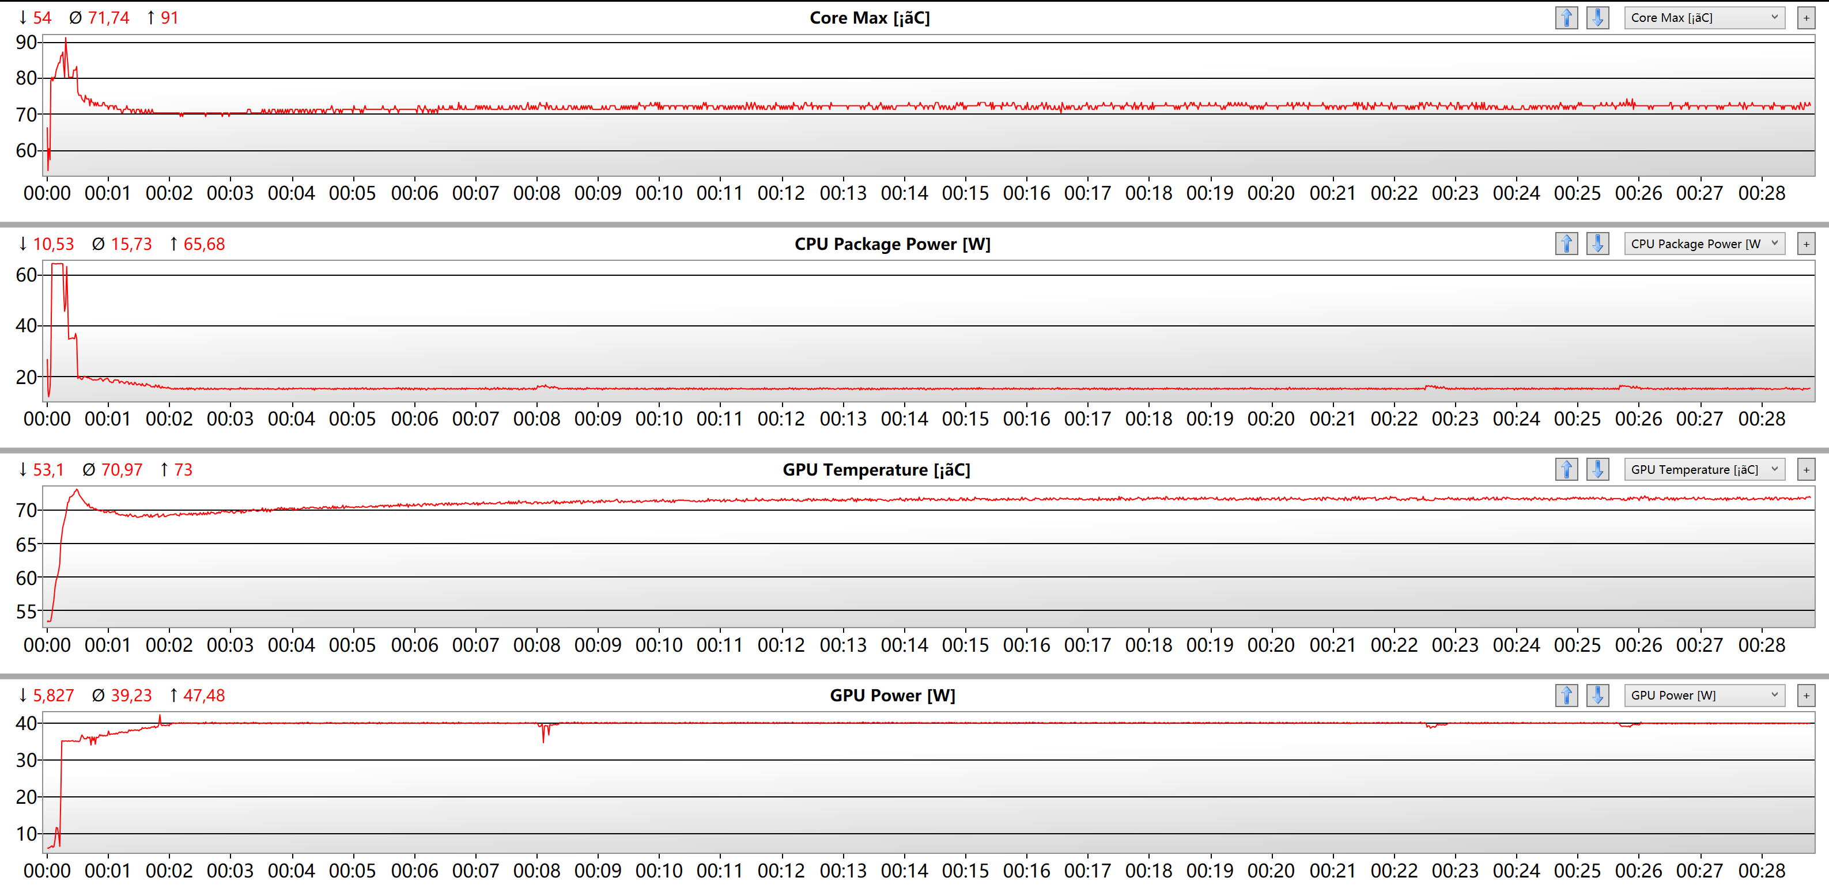Click the Core Max average value 71,74
1829x889 pixels.
click(x=108, y=18)
